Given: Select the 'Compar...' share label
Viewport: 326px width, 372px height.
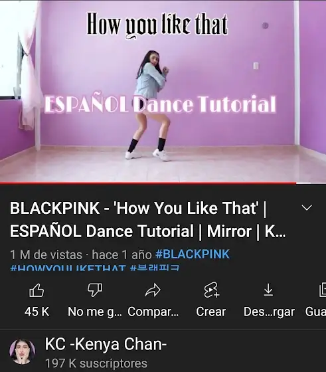Looking at the screenshot, I should (x=153, y=312).
